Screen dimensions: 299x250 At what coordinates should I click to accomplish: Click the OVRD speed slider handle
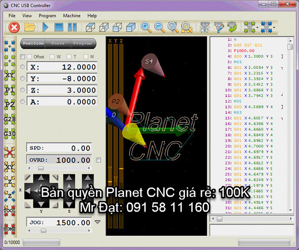[41, 168]
